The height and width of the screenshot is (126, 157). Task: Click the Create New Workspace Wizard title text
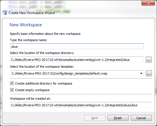pyautogui.click(x=32, y=13)
